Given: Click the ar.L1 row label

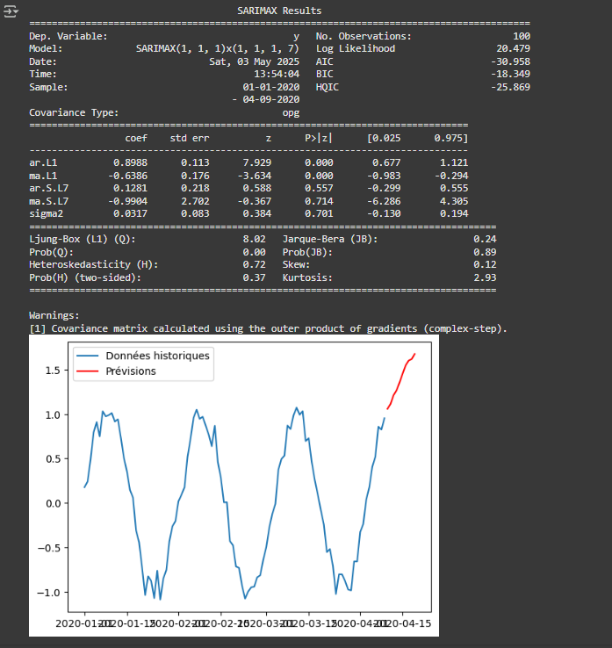Looking at the screenshot, I should 43,162.
